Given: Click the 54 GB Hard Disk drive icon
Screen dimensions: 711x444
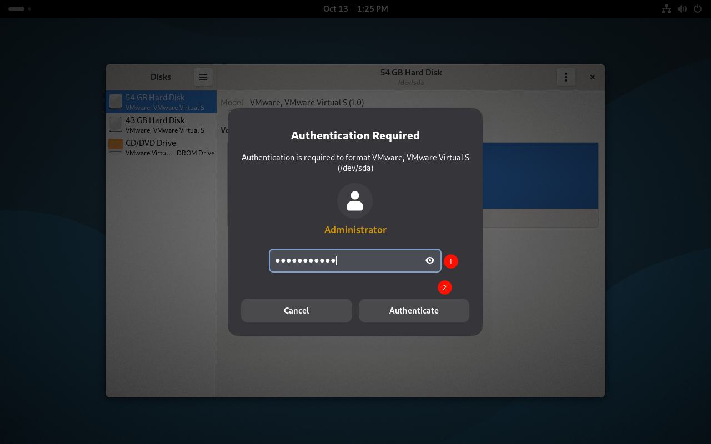Looking at the screenshot, I should (x=116, y=102).
